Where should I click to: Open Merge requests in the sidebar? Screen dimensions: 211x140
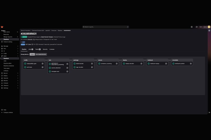(x=9, y=37)
